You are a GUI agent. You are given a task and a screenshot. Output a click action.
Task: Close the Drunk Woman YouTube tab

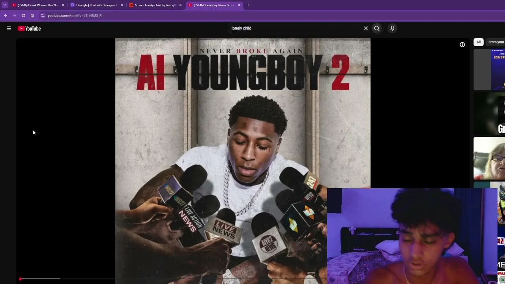tap(63, 5)
